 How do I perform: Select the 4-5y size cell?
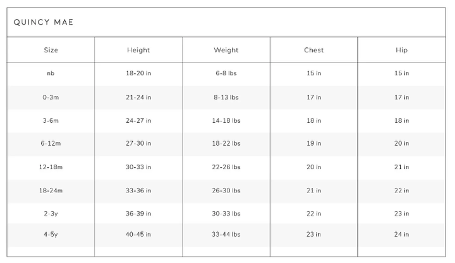[x=51, y=235]
